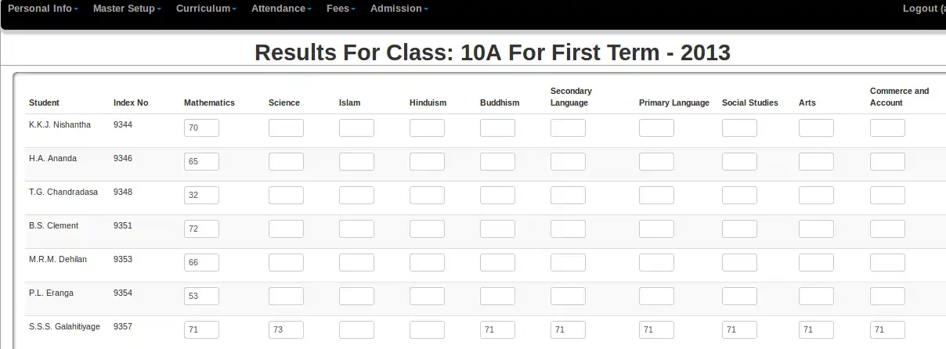Click the Fees menu item
946x349 pixels.
pyautogui.click(x=341, y=9)
